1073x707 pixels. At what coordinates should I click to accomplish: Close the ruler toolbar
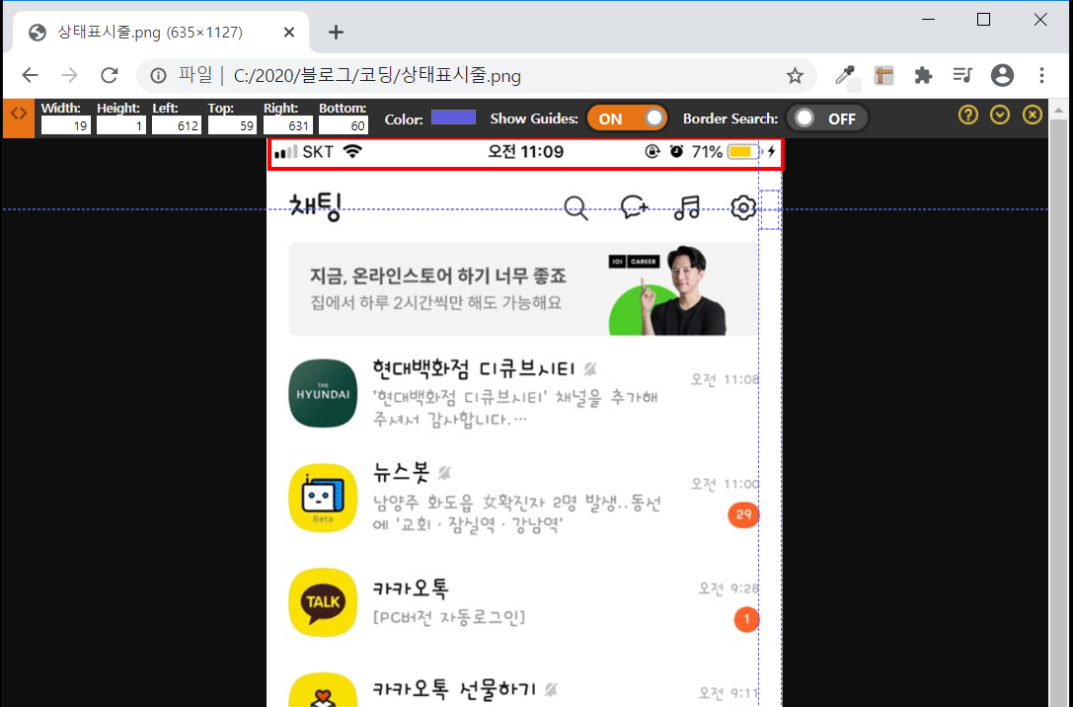(1032, 115)
